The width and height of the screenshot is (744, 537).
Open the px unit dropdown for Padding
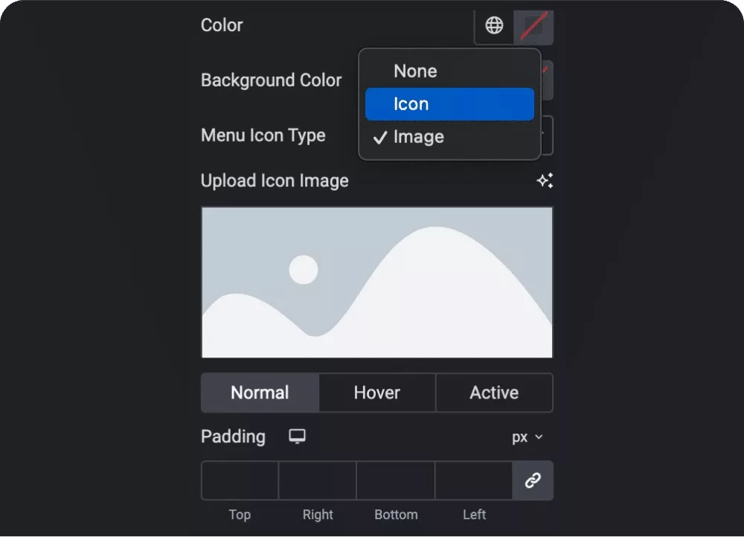click(527, 436)
